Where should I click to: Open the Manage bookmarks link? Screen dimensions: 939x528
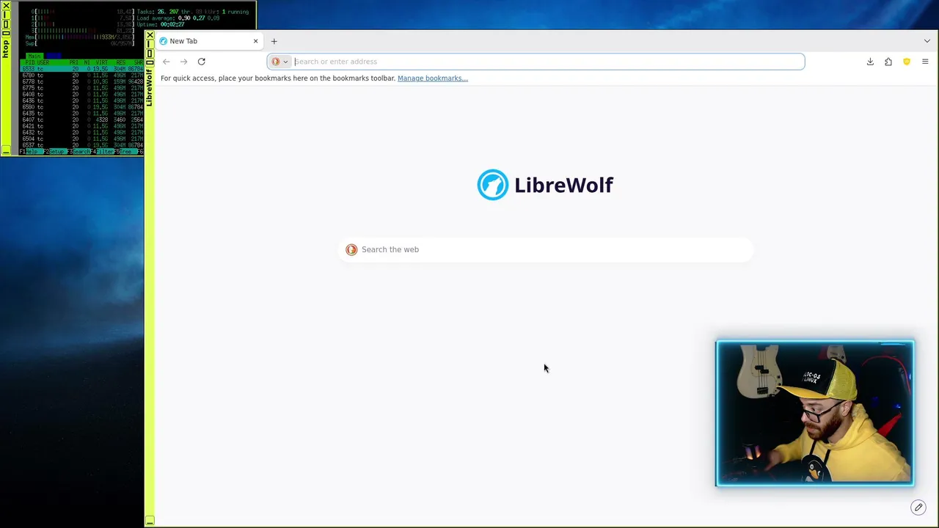click(433, 78)
